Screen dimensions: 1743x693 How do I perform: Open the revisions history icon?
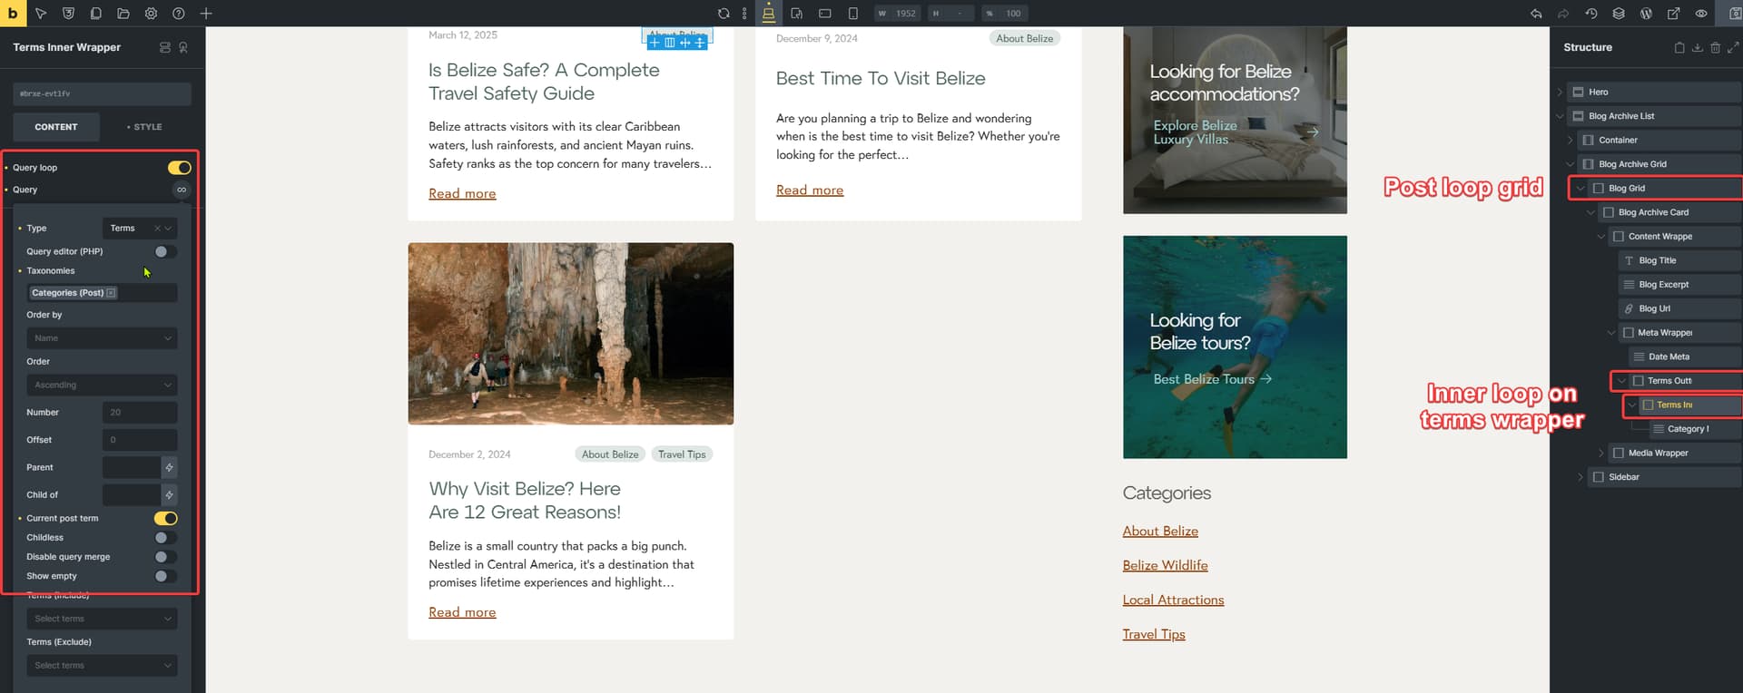pos(1590,14)
